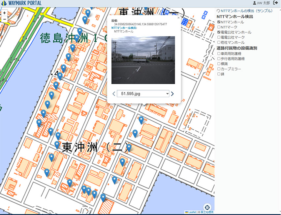Close the manhole detection popup

(x=178, y=18)
